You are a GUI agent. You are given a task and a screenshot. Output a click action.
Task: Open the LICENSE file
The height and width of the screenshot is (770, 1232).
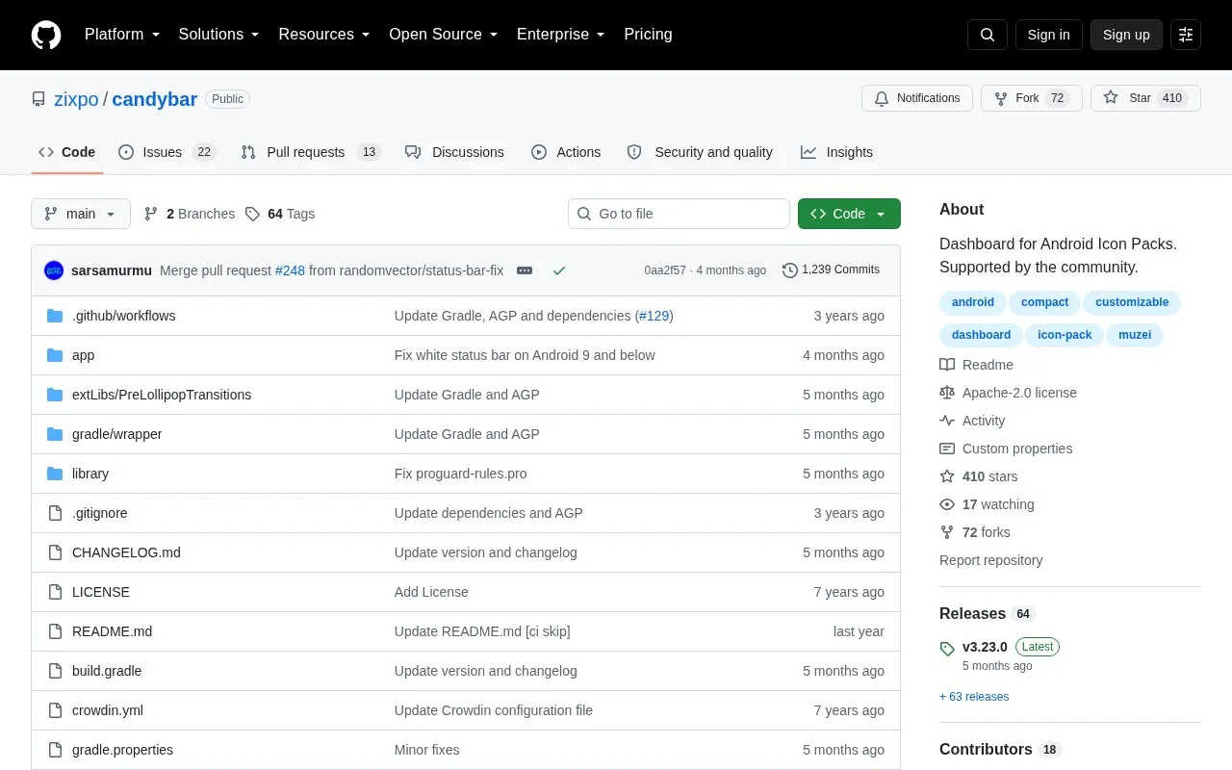(x=101, y=592)
